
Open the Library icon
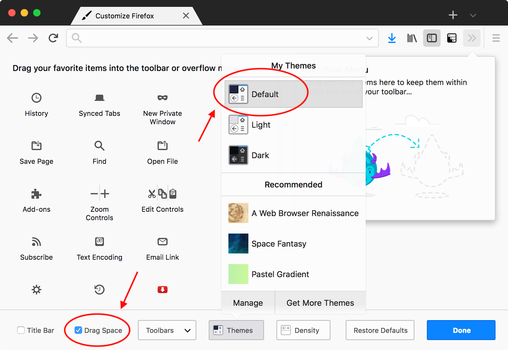pos(412,38)
